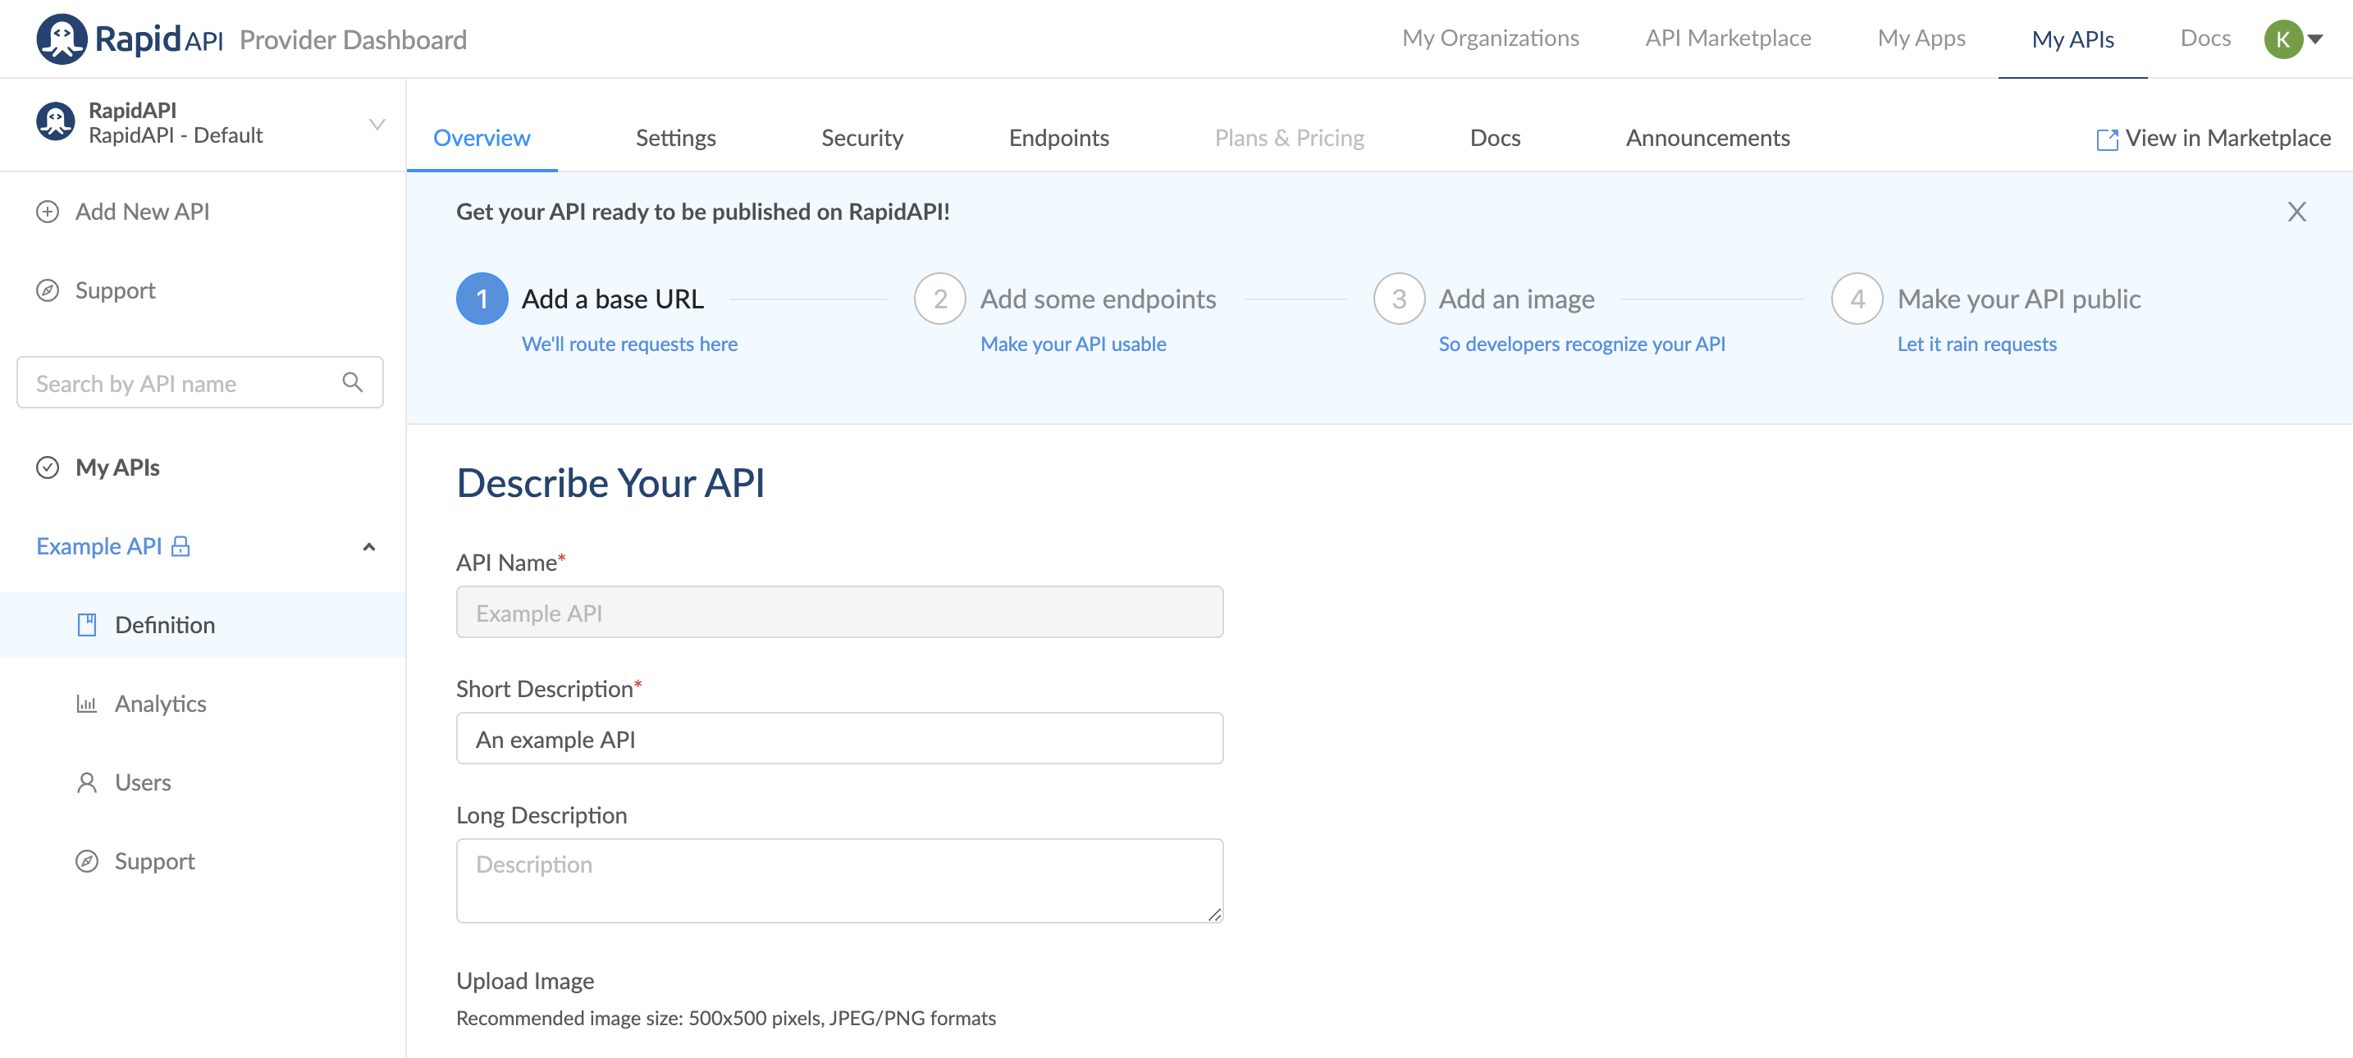The width and height of the screenshot is (2353, 1058).
Task: Click the RapidAPI logo in the header
Action: [129, 39]
